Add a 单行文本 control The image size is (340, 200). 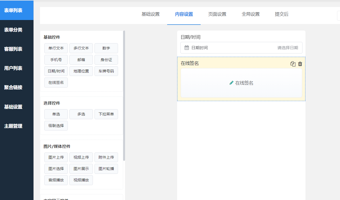tap(56, 48)
